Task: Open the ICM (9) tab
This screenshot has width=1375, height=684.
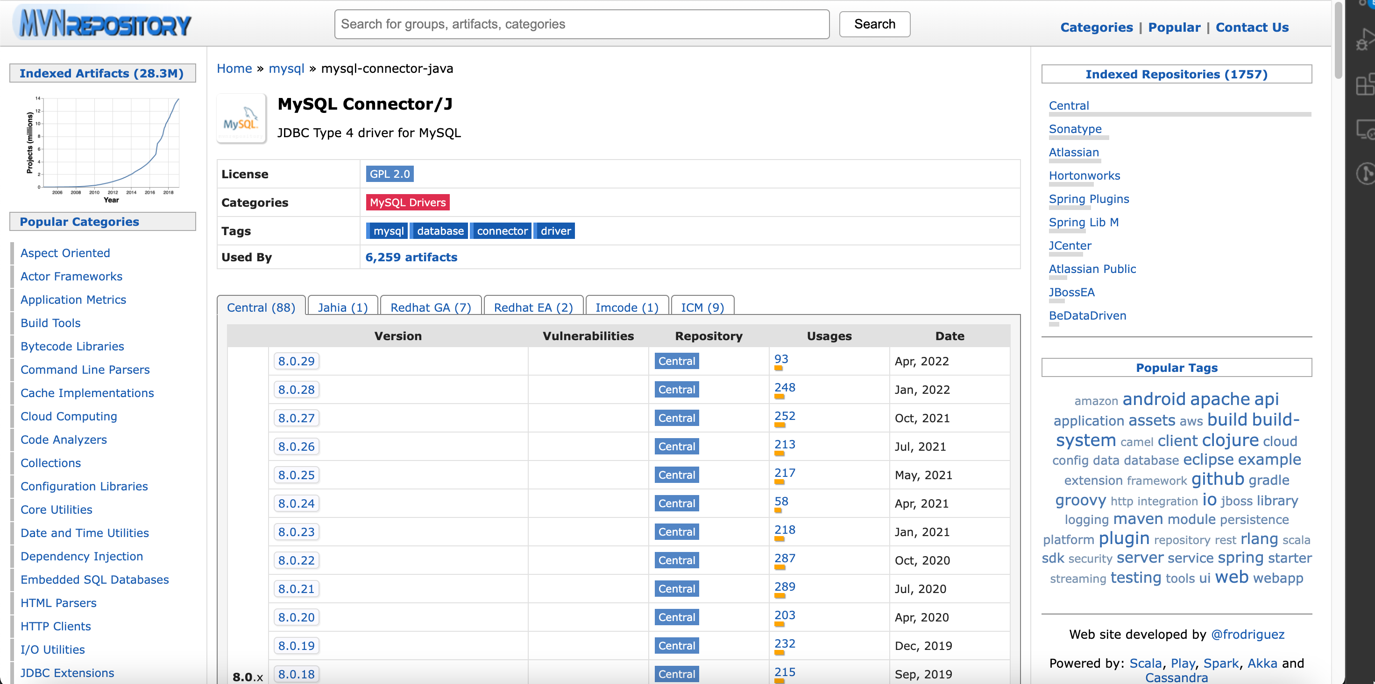Action: click(x=702, y=307)
